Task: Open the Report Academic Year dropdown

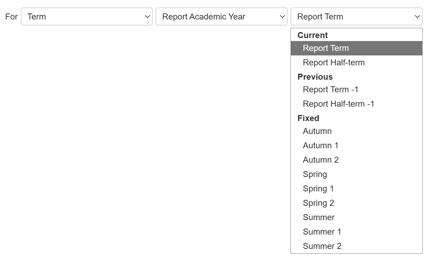Action: click(x=221, y=16)
